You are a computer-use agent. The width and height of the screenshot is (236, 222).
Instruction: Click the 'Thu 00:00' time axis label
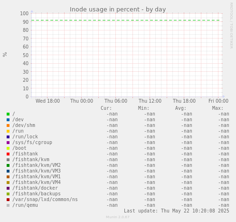coord(82,101)
